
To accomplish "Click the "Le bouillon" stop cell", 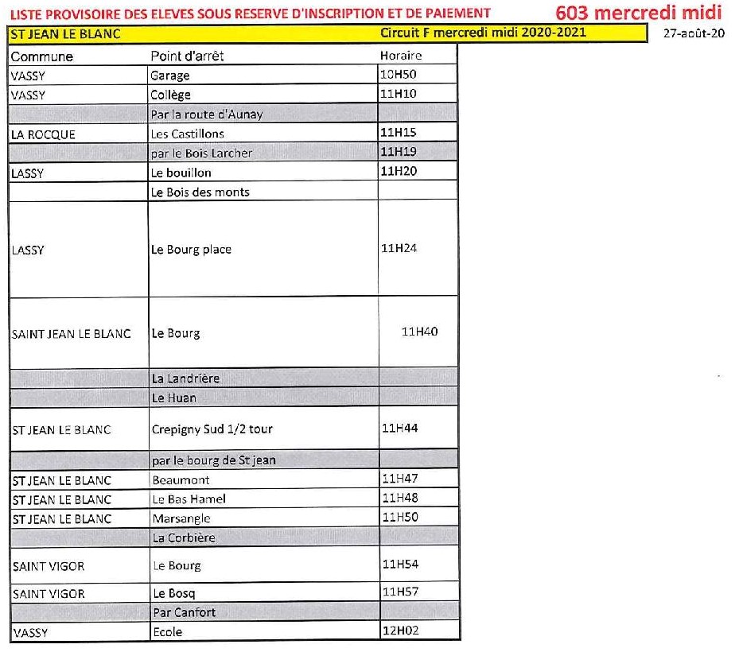I will click(x=181, y=172).
